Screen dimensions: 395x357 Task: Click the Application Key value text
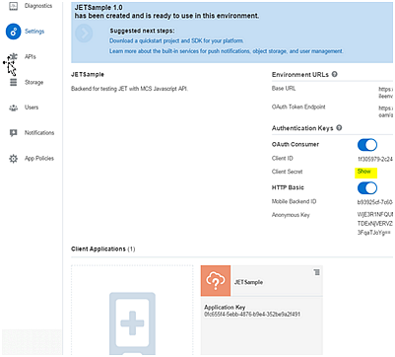click(252, 315)
